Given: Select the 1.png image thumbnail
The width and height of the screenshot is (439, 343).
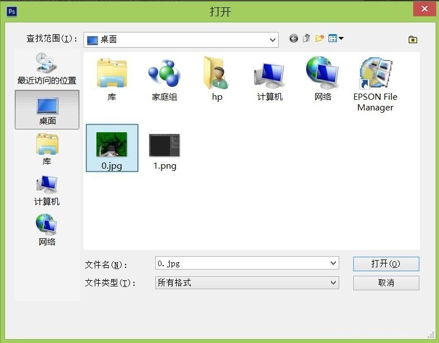Looking at the screenshot, I should coord(164,145).
